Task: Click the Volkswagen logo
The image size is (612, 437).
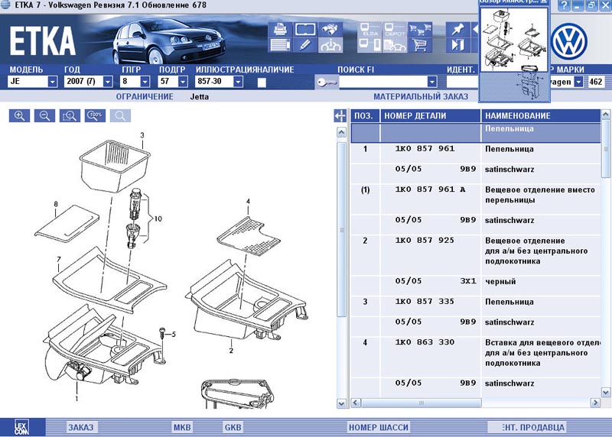Action: pyautogui.click(x=569, y=42)
